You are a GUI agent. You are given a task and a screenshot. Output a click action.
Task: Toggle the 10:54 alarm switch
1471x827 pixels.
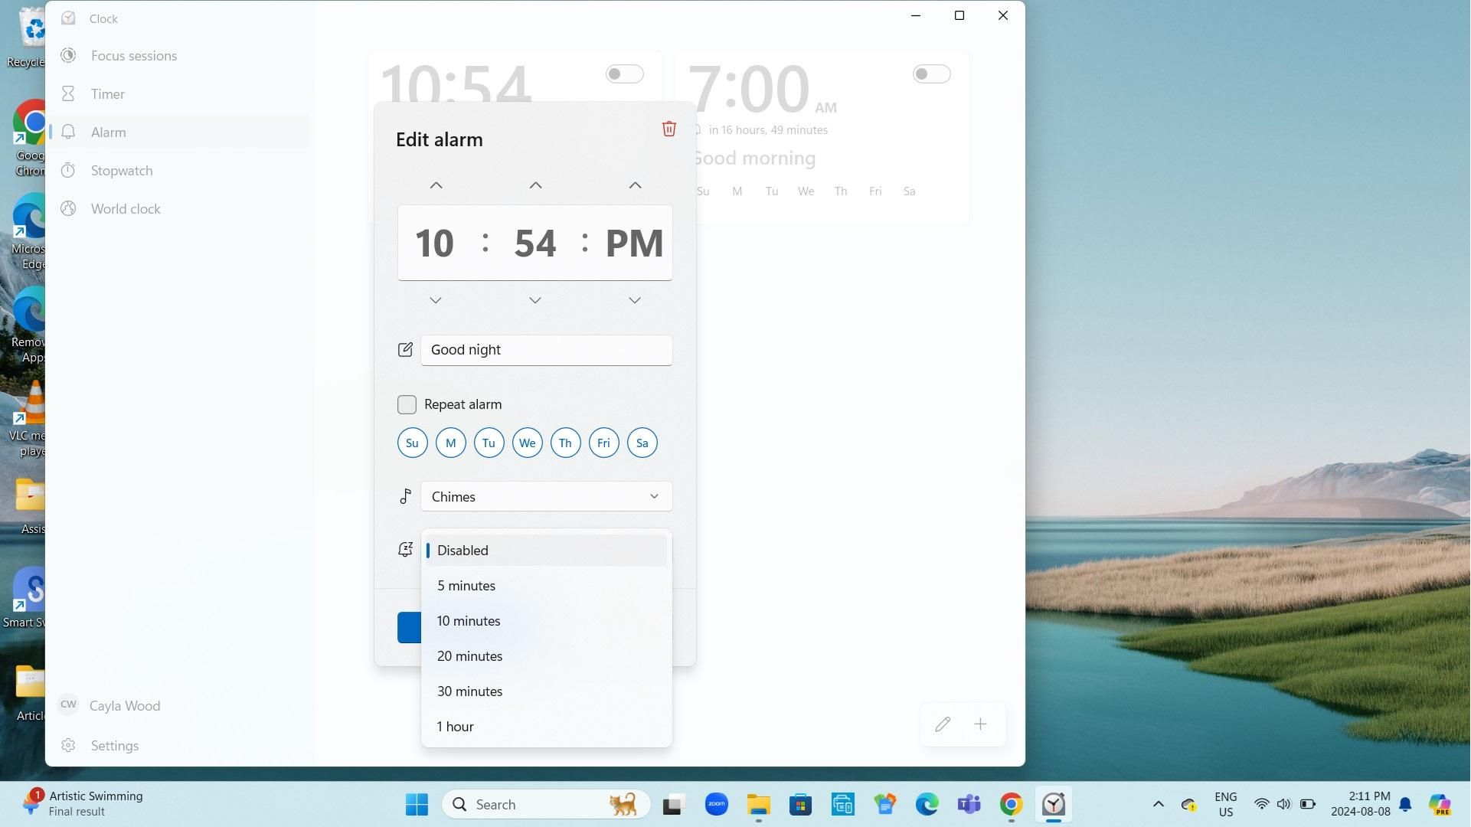point(624,74)
